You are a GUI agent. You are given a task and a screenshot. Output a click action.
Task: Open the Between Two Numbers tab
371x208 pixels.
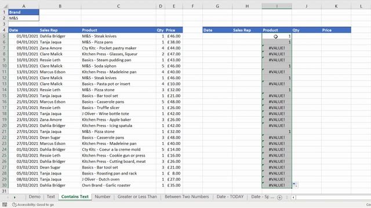pos(187,196)
